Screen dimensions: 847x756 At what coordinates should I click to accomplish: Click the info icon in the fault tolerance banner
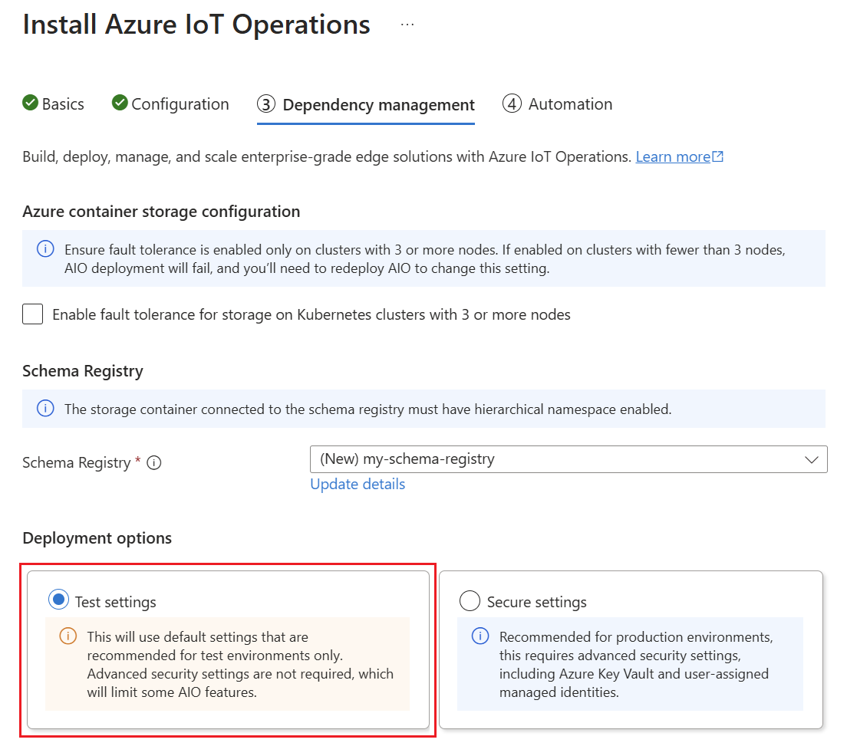tap(44, 248)
